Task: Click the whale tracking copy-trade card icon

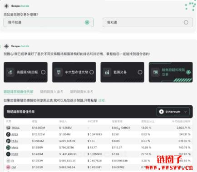Action: [x=155, y=72]
